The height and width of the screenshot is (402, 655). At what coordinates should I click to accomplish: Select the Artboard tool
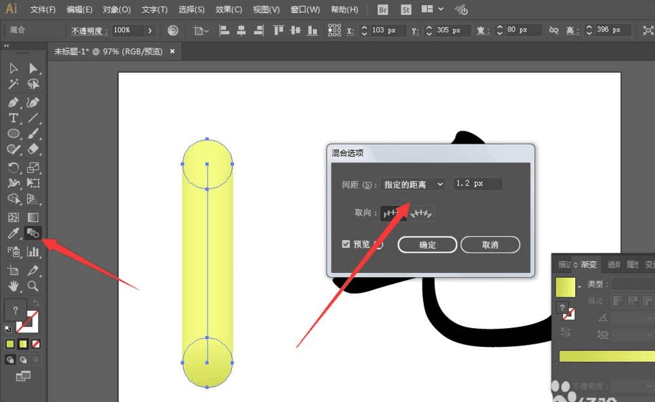tap(13, 270)
